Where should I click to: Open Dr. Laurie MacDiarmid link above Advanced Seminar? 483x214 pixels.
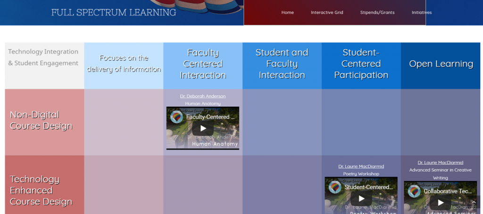(x=440, y=163)
